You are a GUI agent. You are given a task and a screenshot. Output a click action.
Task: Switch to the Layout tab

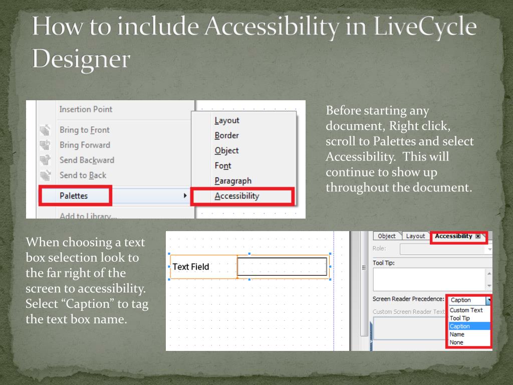(x=415, y=236)
